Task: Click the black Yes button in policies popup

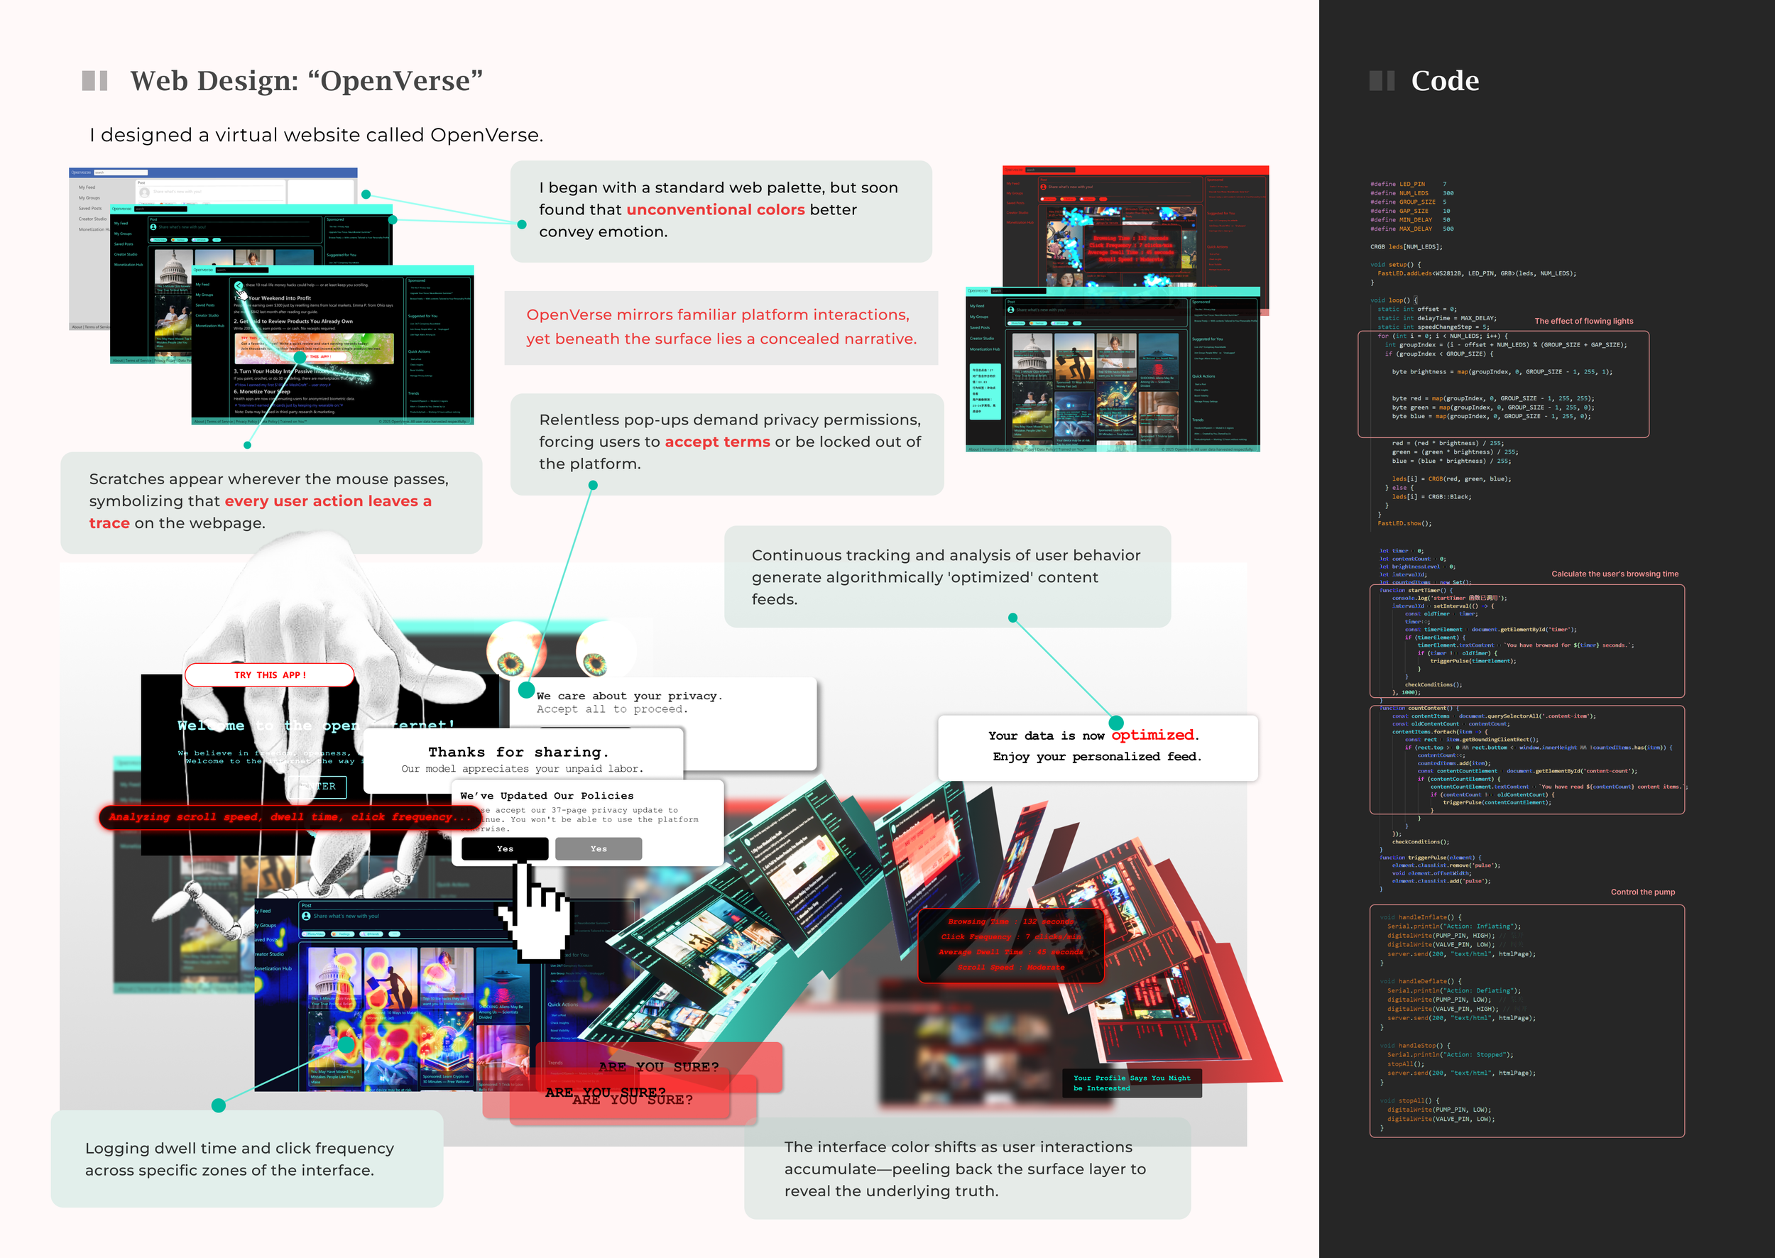Action: pyautogui.click(x=505, y=848)
